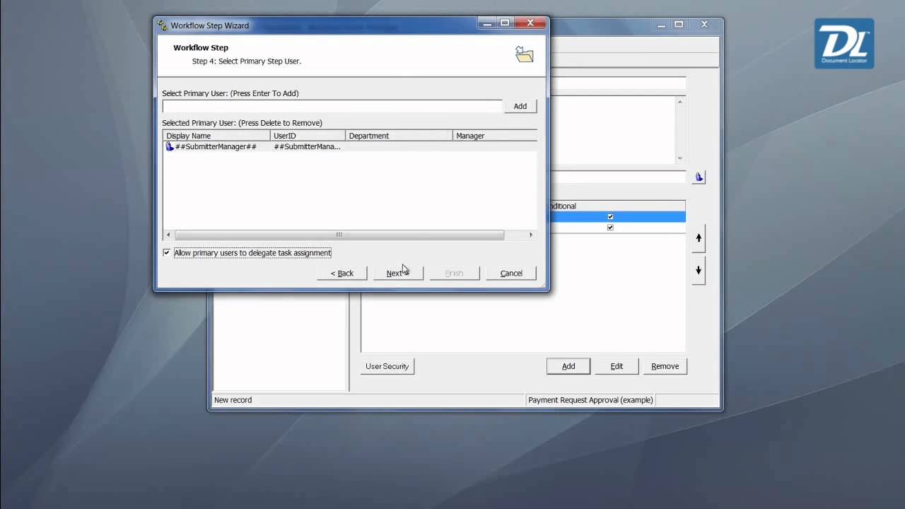Toggle the second row's Conditional checkbox

pyautogui.click(x=610, y=227)
